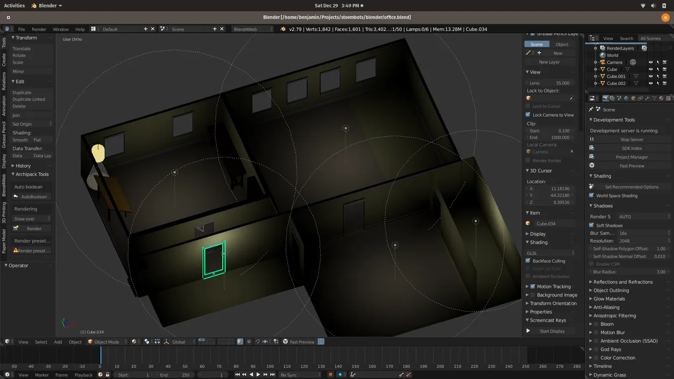674x379 pixels.
Task: Uncheck Soft Shadows option
Action: tap(591, 225)
